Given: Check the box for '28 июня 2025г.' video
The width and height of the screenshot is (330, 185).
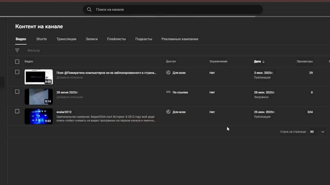Looking at the screenshot, I should [17, 91].
